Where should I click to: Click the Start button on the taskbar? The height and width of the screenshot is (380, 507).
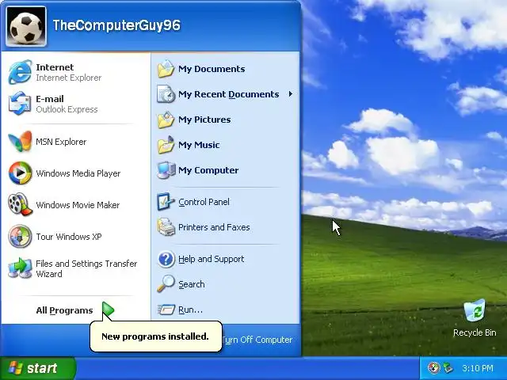tap(38, 368)
